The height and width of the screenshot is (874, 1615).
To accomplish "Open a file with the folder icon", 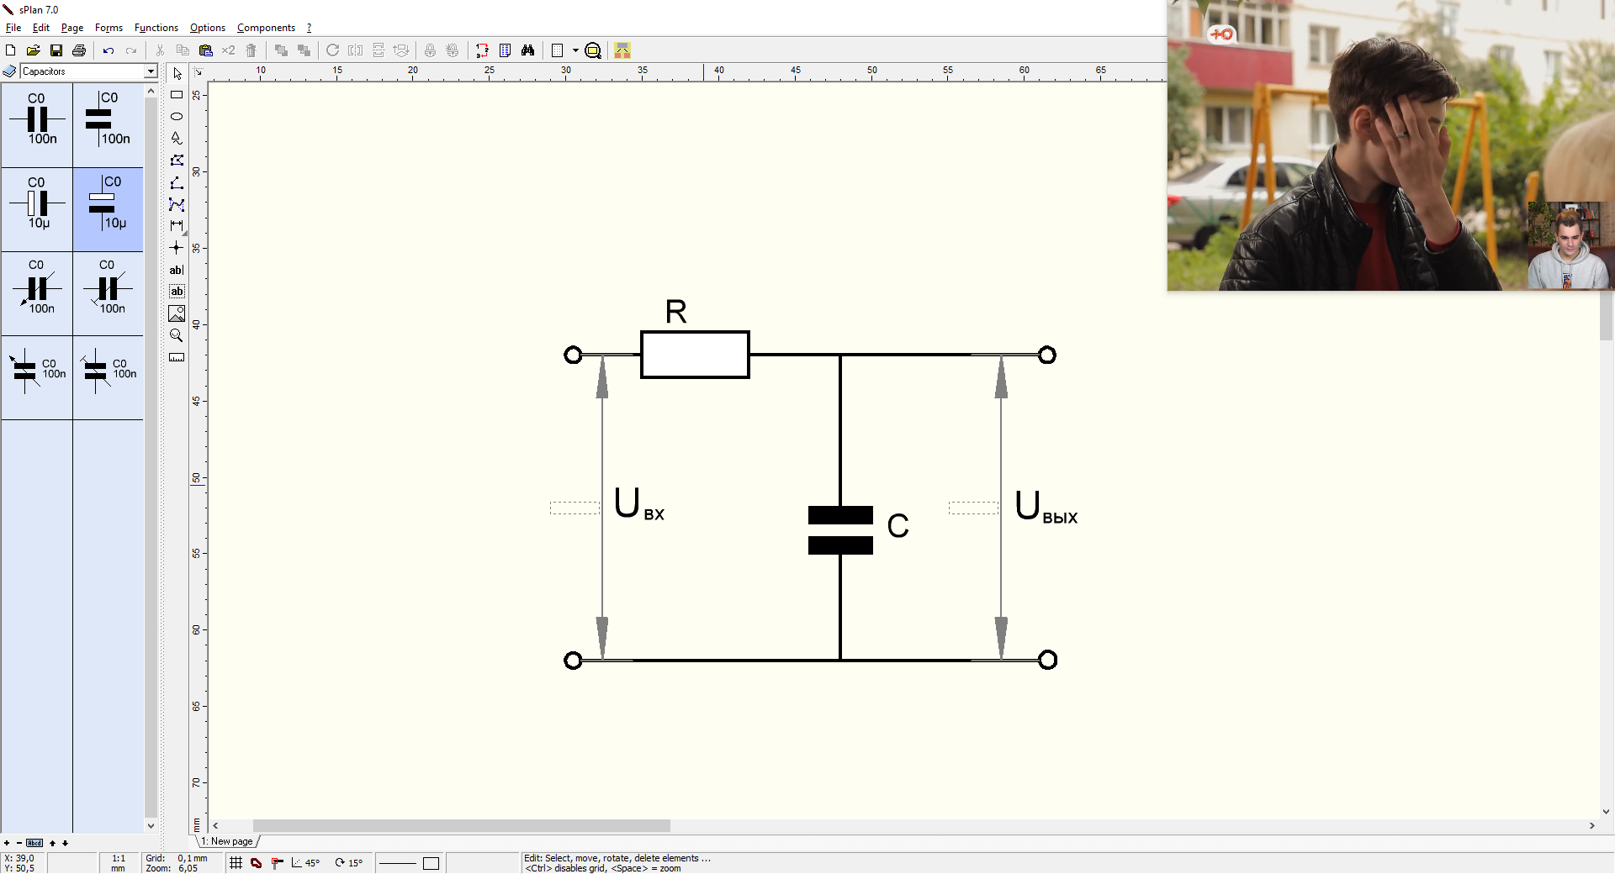I will pyautogui.click(x=34, y=50).
